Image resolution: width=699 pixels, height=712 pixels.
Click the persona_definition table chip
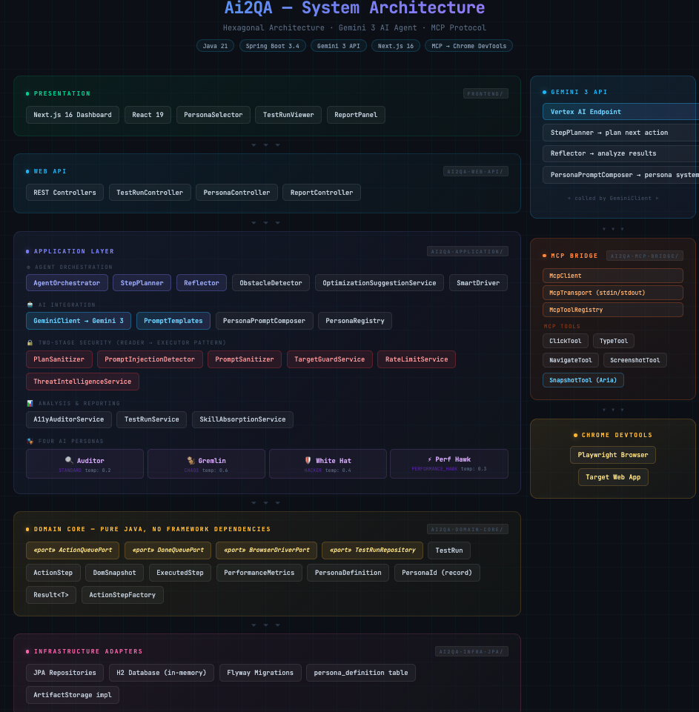[361, 673]
